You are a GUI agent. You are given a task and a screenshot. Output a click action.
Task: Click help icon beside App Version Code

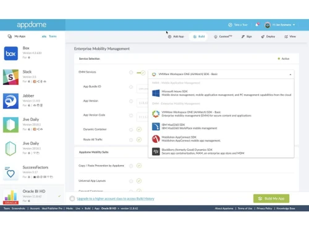tap(131, 115)
